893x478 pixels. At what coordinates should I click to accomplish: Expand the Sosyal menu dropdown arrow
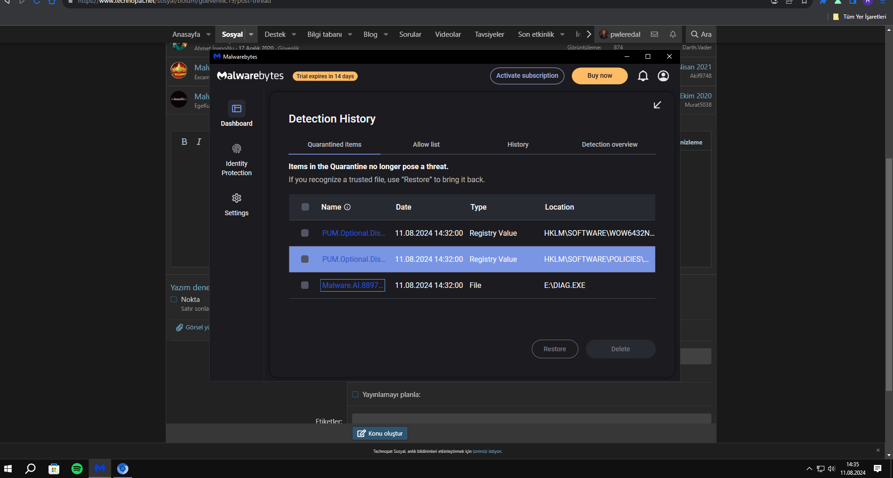251,34
